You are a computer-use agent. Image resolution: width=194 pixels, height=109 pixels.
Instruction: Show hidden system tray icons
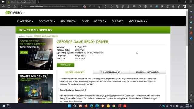160,106
